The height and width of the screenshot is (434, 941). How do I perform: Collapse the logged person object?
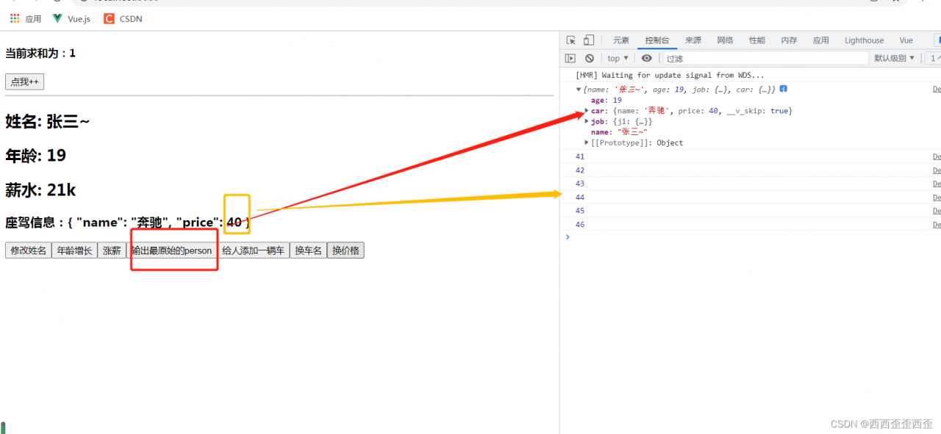coord(579,90)
